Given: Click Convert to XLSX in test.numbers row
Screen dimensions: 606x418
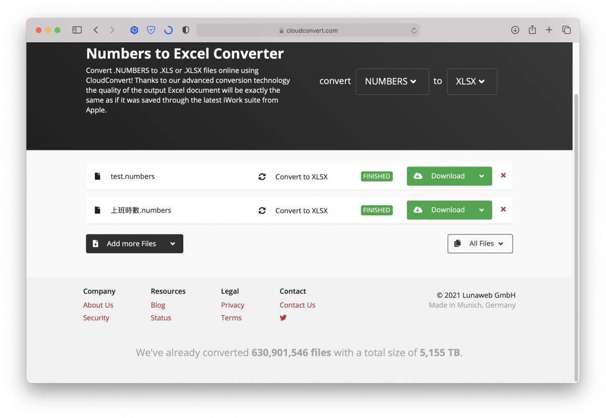Looking at the screenshot, I should pos(301,177).
